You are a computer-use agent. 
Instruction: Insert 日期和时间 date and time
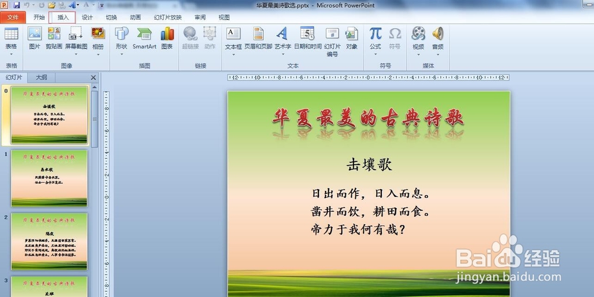pyautogui.click(x=308, y=38)
